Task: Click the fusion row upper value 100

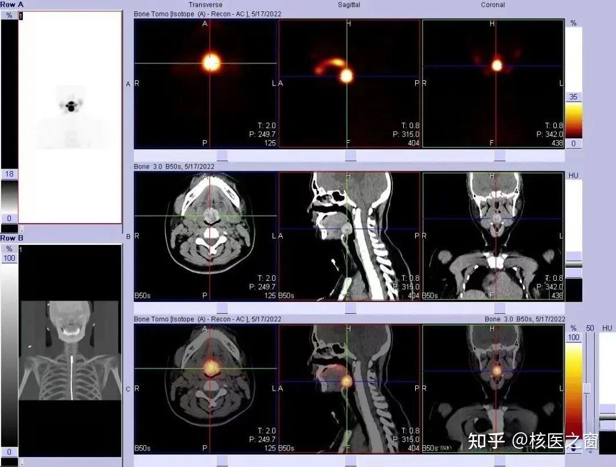Action: point(574,337)
